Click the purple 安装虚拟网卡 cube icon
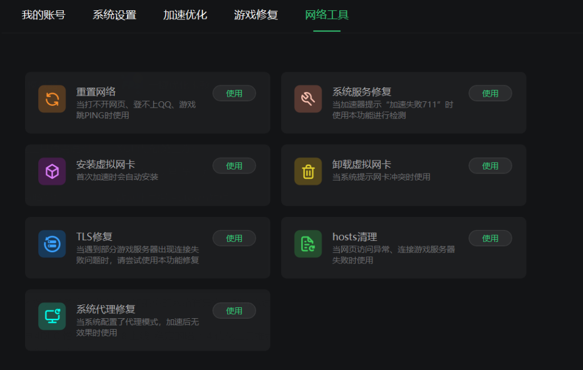This screenshot has width=583, height=370. (52, 171)
